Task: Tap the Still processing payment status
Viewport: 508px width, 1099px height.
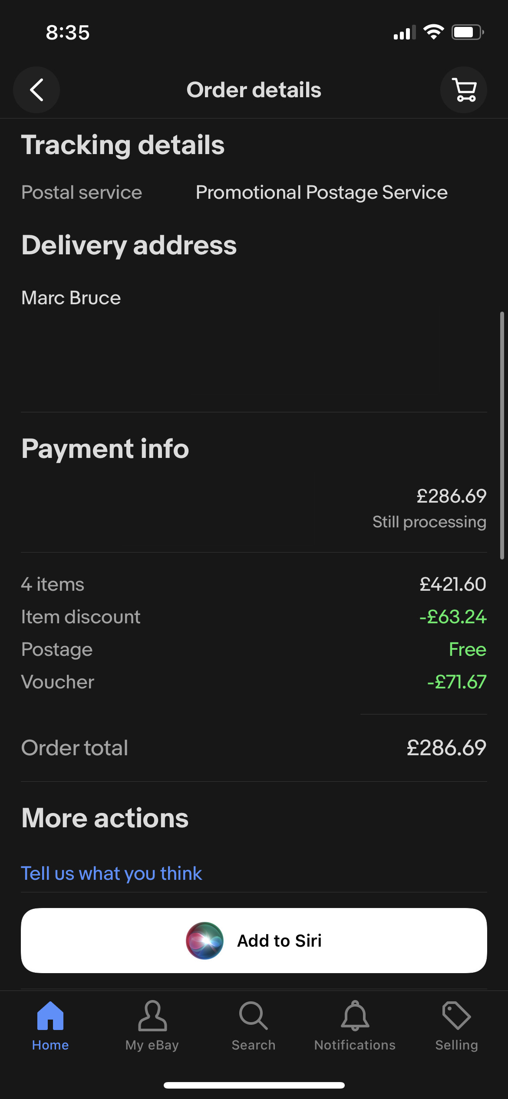Action: click(x=429, y=522)
